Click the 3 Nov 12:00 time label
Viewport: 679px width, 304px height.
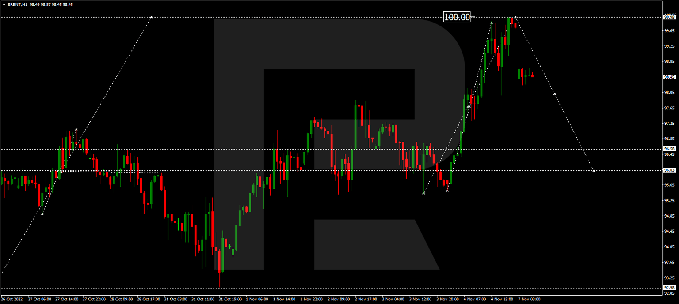tap(421, 299)
